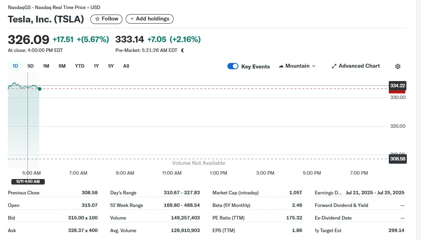Click the +(5.67%) percent change value
Viewport: 421px width, 240px height.
pyautogui.click(x=93, y=40)
